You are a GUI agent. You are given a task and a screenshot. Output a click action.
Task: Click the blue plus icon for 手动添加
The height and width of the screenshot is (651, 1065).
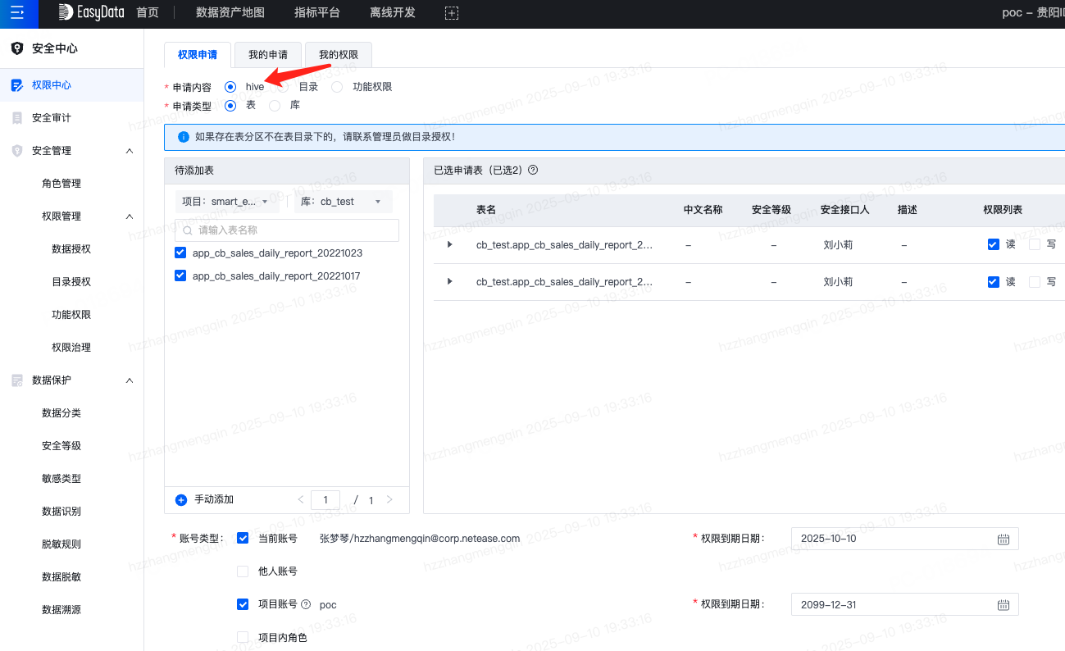[x=181, y=499]
